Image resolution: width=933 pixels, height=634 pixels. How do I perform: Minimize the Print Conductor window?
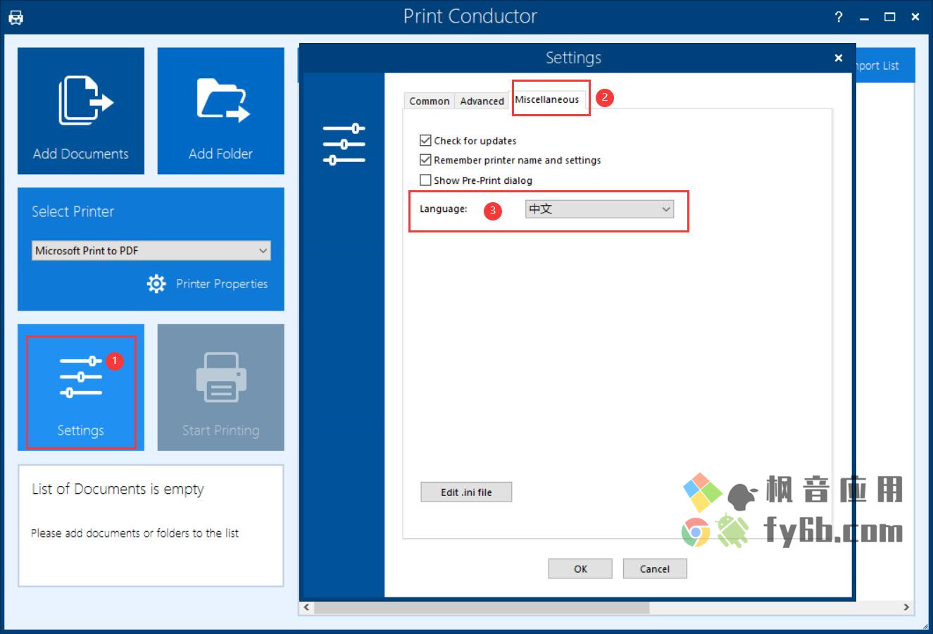point(864,17)
